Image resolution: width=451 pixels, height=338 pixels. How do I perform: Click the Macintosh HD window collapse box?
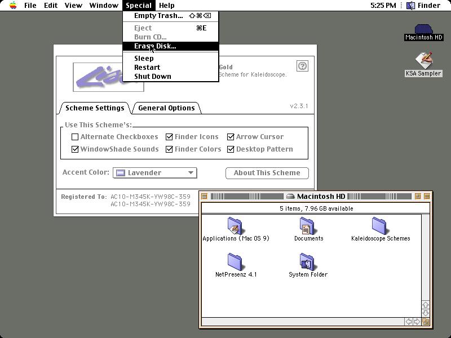[x=427, y=196]
